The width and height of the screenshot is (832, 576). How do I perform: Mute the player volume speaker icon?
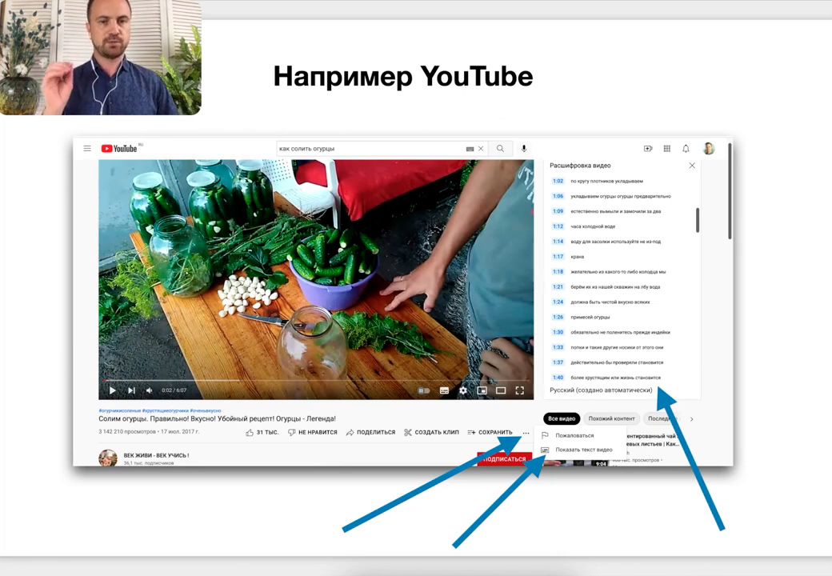click(149, 390)
